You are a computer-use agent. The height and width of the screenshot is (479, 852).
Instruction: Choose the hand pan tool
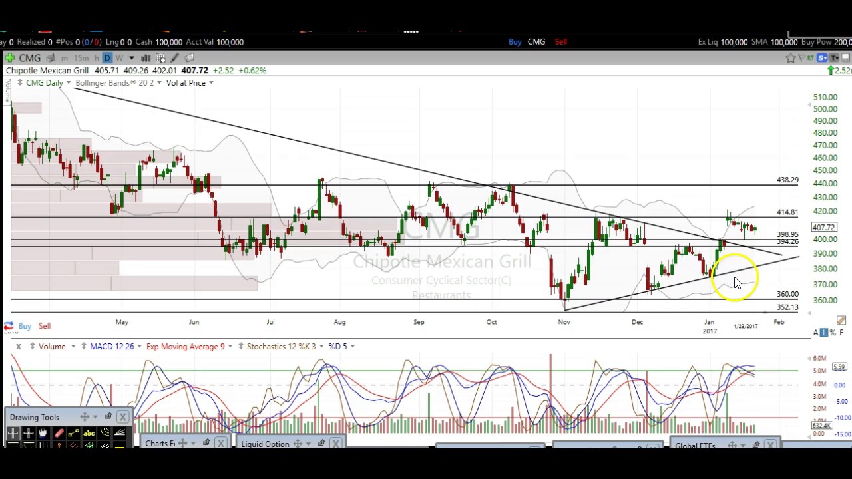click(x=43, y=434)
